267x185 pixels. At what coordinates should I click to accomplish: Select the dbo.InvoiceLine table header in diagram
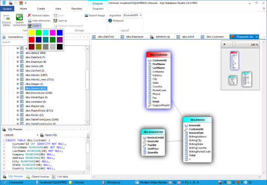[153, 132]
